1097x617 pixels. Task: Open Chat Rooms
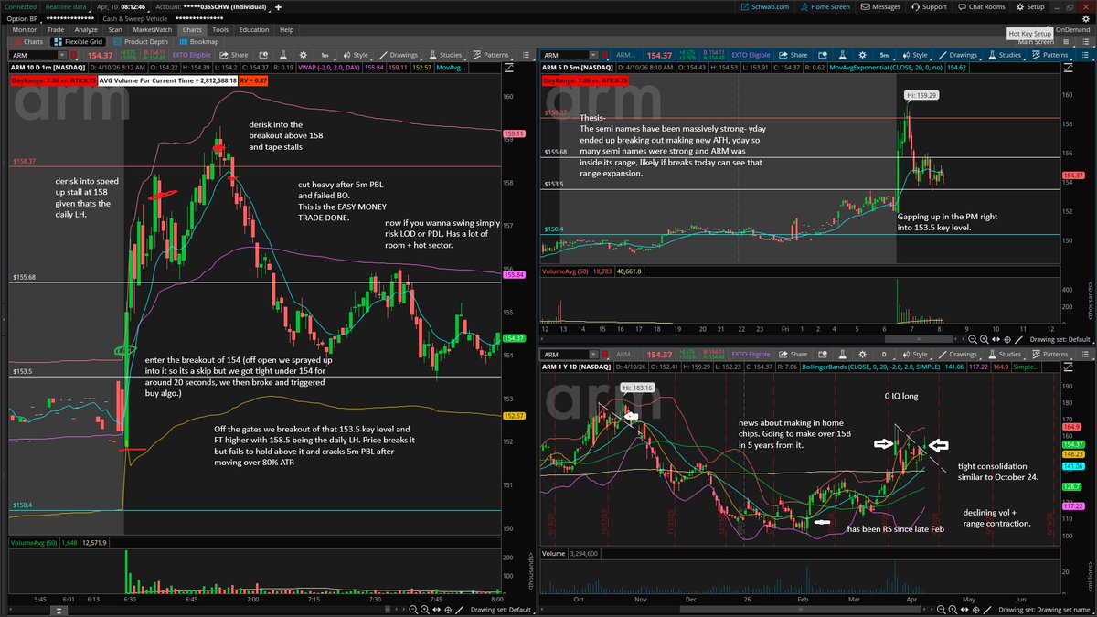tap(981, 7)
